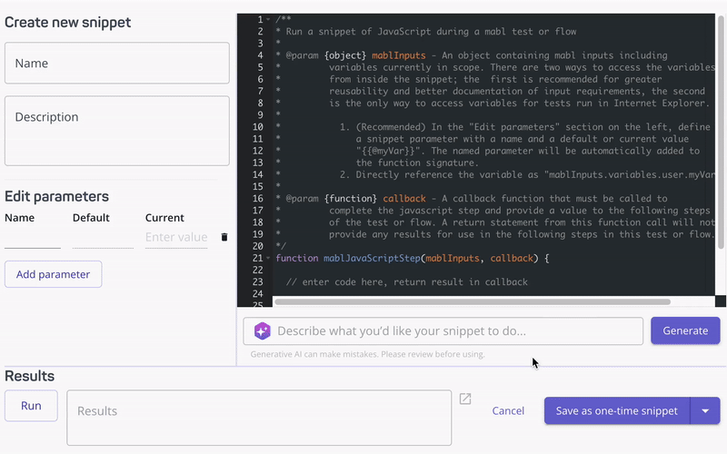This screenshot has height=454, width=727.
Task: Click the 'Edit parameters' heading
Action: click(x=56, y=196)
